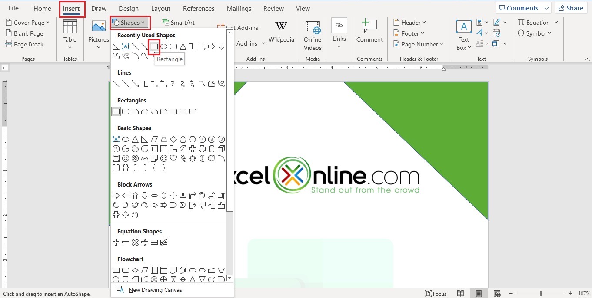Open the Mailings tab
The width and height of the screenshot is (592, 298).
click(x=239, y=8)
